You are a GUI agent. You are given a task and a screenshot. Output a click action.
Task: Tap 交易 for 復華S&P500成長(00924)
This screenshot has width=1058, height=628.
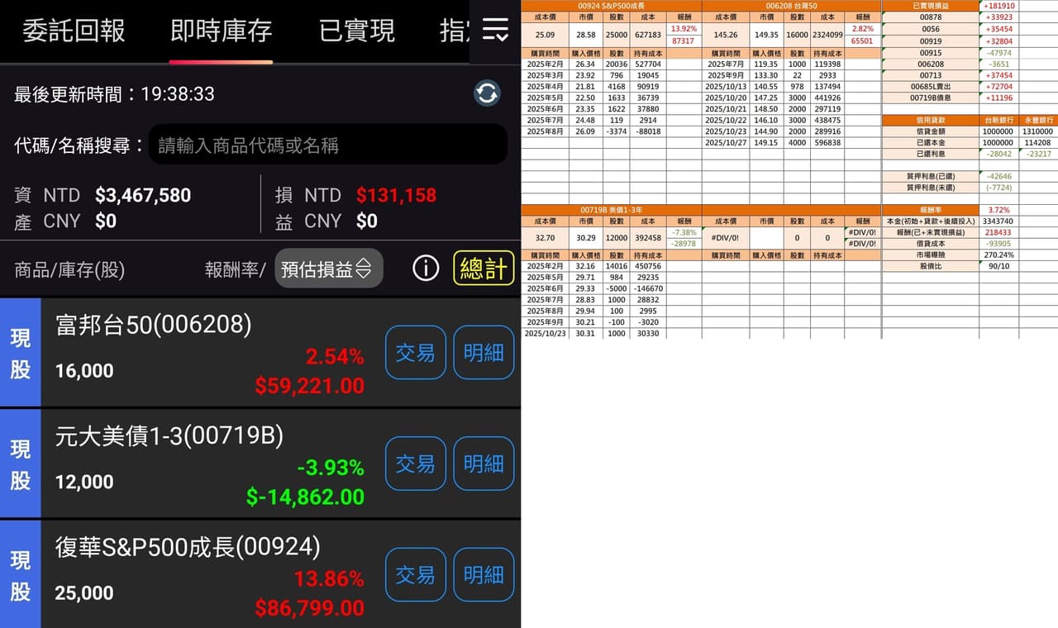coord(416,574)
